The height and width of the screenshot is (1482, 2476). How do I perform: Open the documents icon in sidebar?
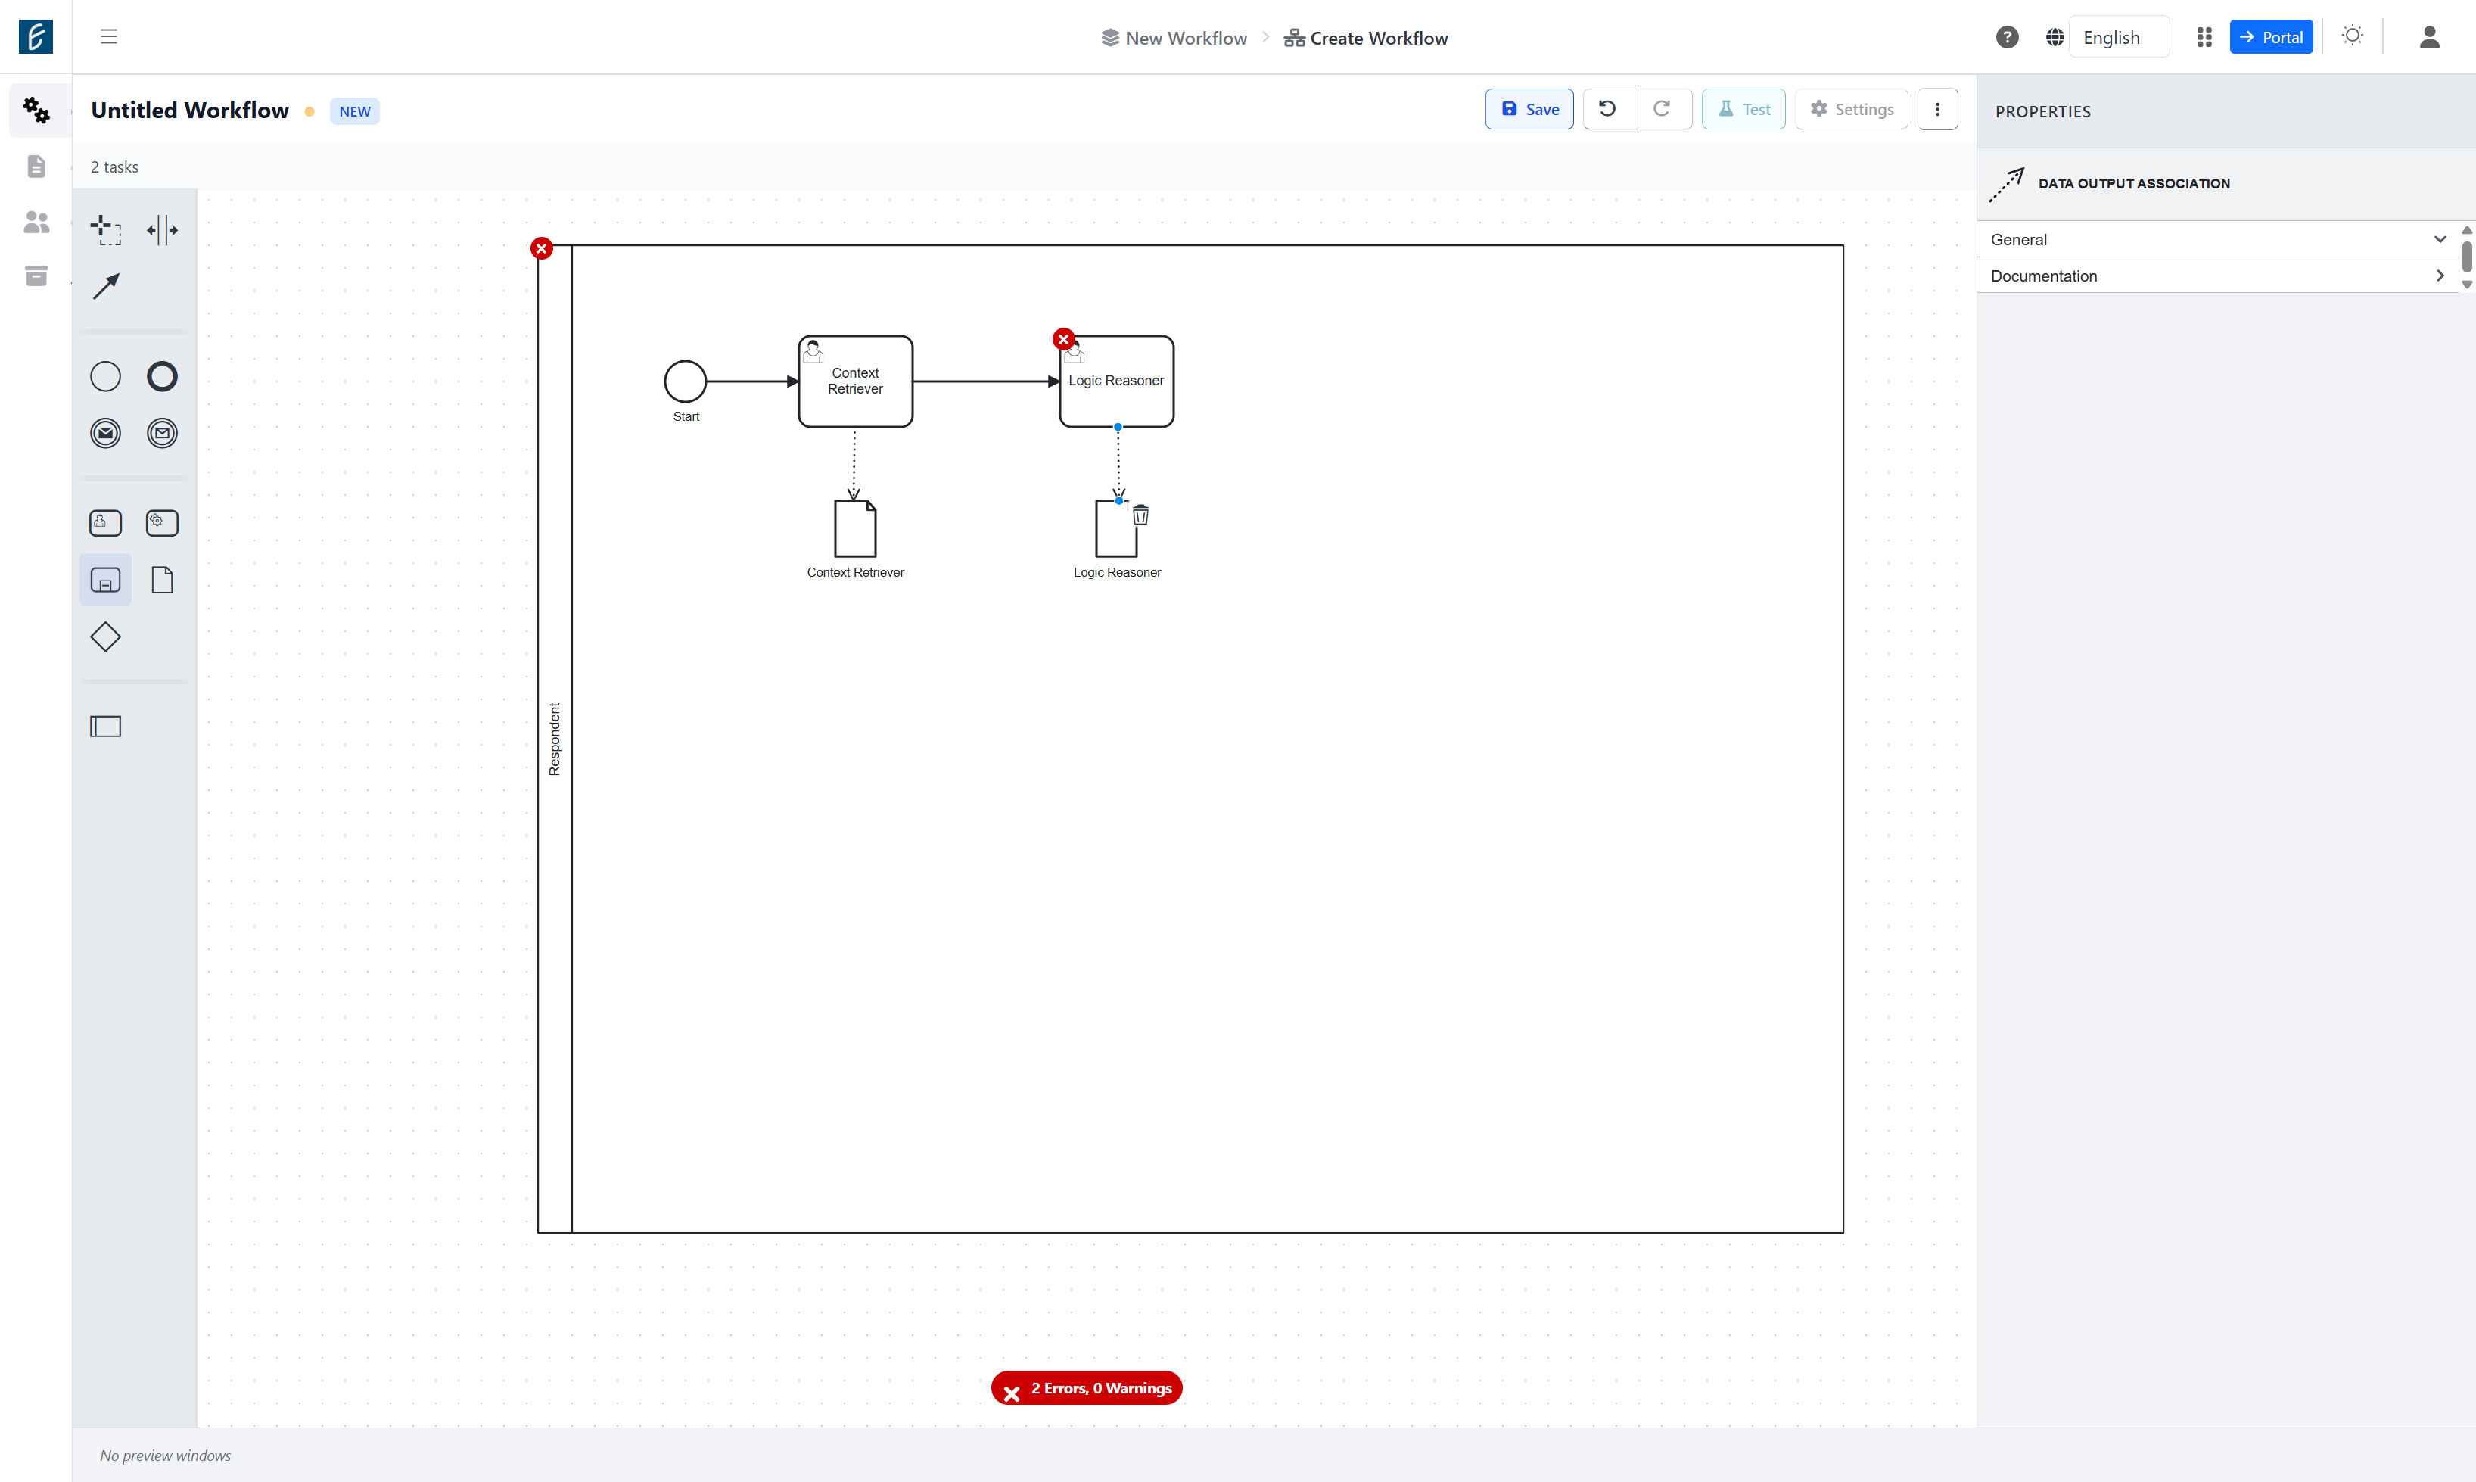pos(37,166)
